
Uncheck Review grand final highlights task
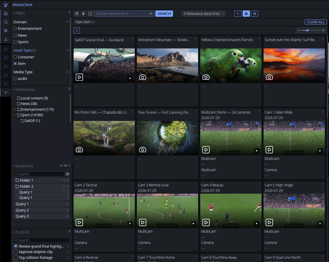(x=16, y=246)
